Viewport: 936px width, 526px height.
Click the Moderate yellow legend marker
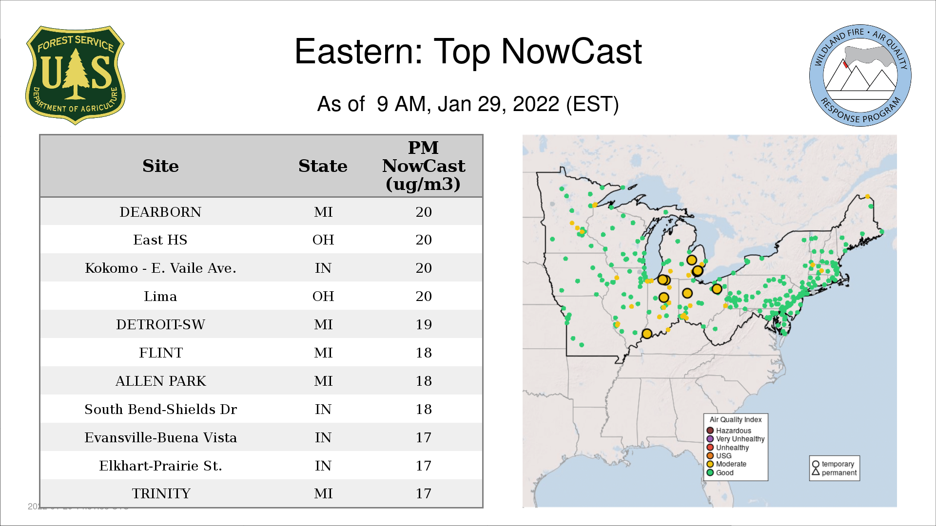point(710,464)
